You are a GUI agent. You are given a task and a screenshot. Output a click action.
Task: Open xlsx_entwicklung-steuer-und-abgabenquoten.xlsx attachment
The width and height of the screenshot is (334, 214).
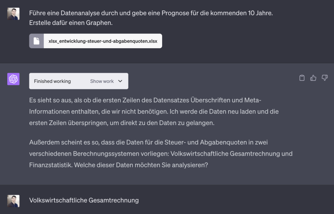click(x=96, y=41)
